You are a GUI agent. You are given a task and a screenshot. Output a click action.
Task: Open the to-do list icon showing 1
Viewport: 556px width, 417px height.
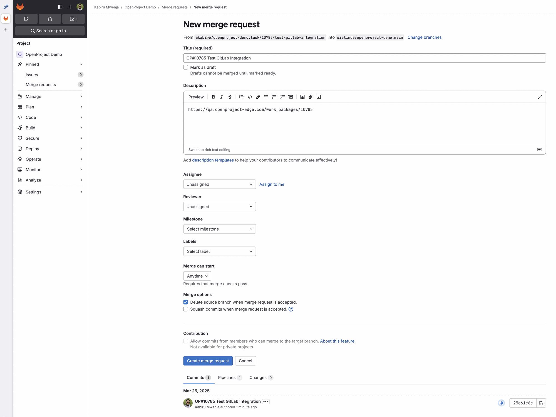(x=73, y=19)
